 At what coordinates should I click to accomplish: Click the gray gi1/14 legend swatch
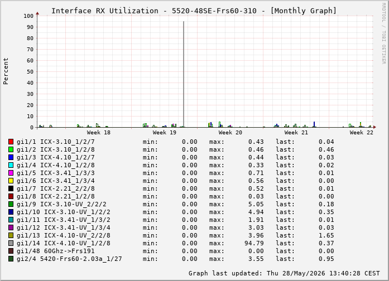pos(11,243)
